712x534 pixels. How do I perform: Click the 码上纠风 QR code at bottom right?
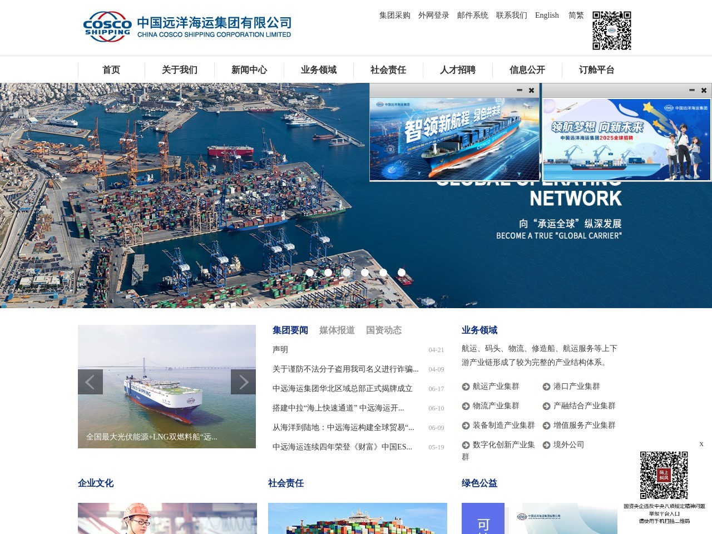tap(664, 475)
